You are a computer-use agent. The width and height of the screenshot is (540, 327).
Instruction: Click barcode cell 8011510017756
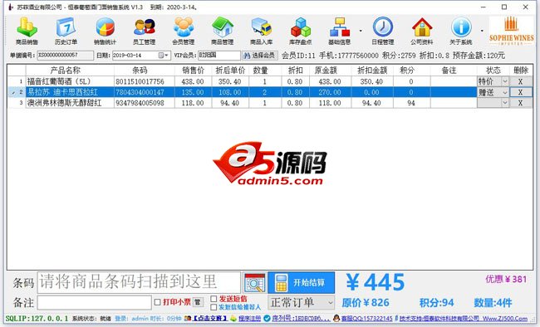click(x=145, y=81)
